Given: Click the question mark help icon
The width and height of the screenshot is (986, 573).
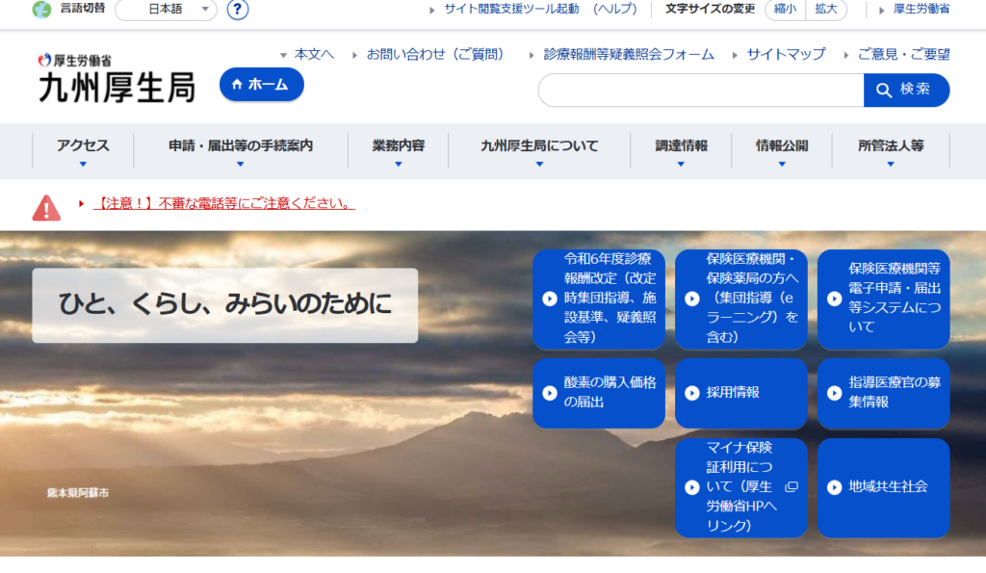Looking at the screenshot, I should 238,10.
